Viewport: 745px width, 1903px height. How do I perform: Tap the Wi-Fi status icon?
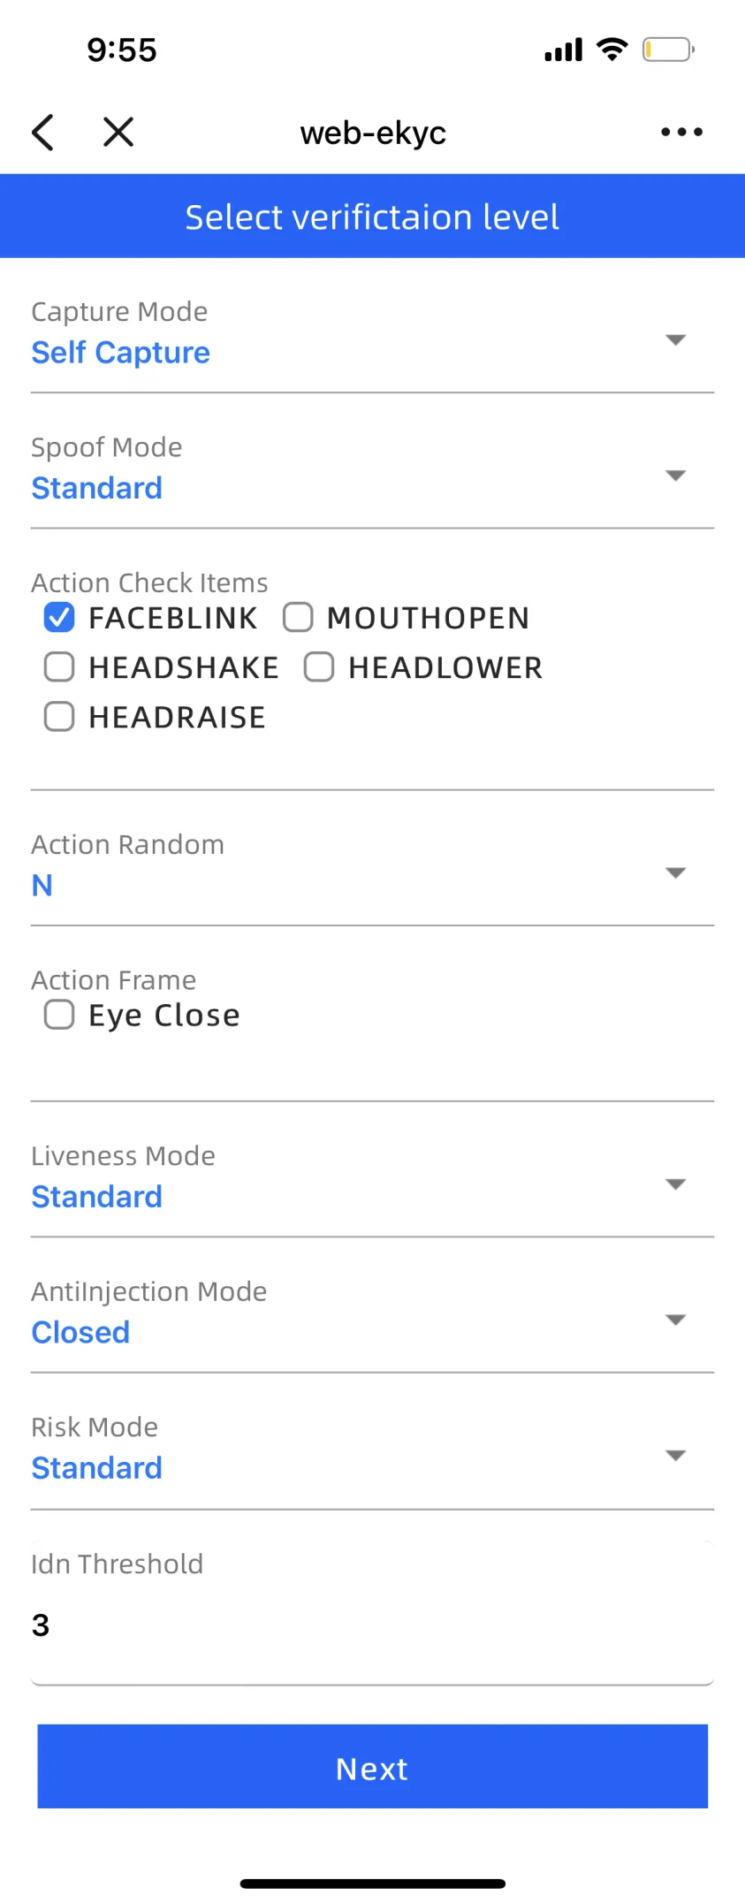point(612,49)
